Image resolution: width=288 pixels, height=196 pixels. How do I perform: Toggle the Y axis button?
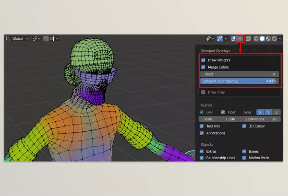pyautogui.click(x=268, y=112)
